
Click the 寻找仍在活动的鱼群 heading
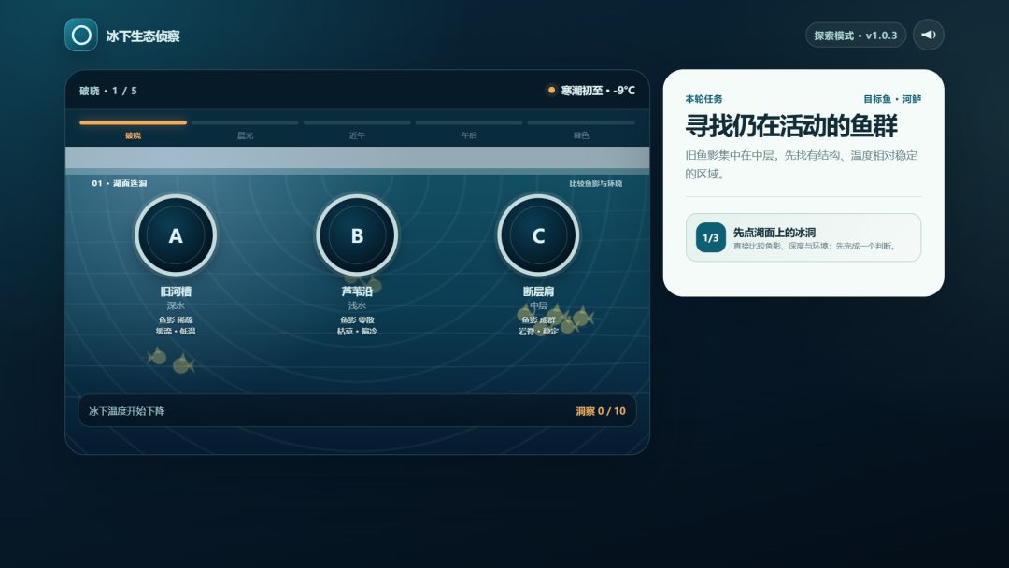point(791,126)
